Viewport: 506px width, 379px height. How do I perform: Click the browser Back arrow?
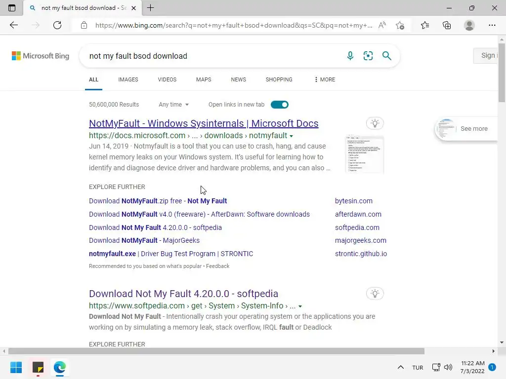(13, 25)
